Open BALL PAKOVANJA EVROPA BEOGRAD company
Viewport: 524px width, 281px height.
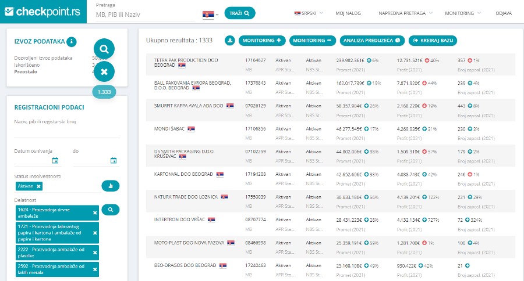tap(192, 85)
